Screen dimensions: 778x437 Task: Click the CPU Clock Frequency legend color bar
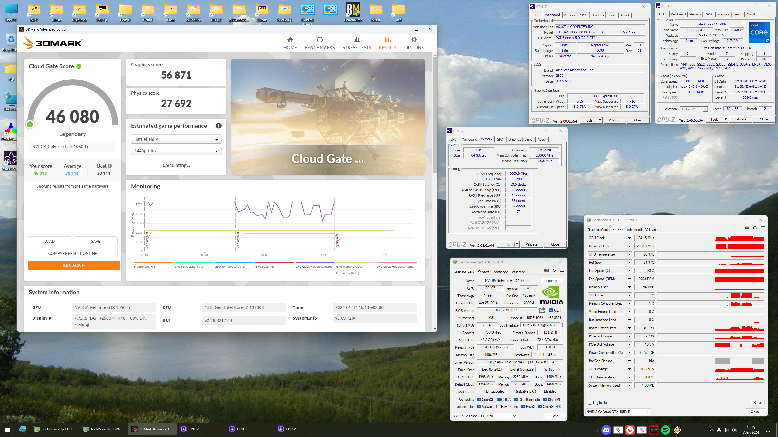coord(315,263)
